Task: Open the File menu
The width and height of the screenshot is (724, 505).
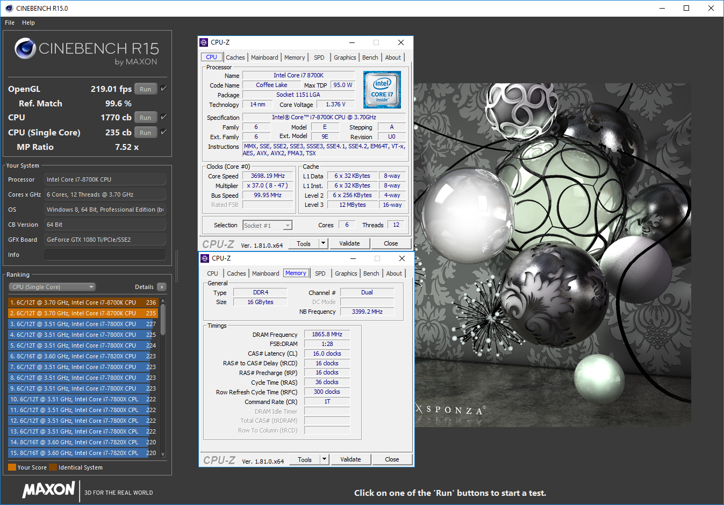Action: 10,23
